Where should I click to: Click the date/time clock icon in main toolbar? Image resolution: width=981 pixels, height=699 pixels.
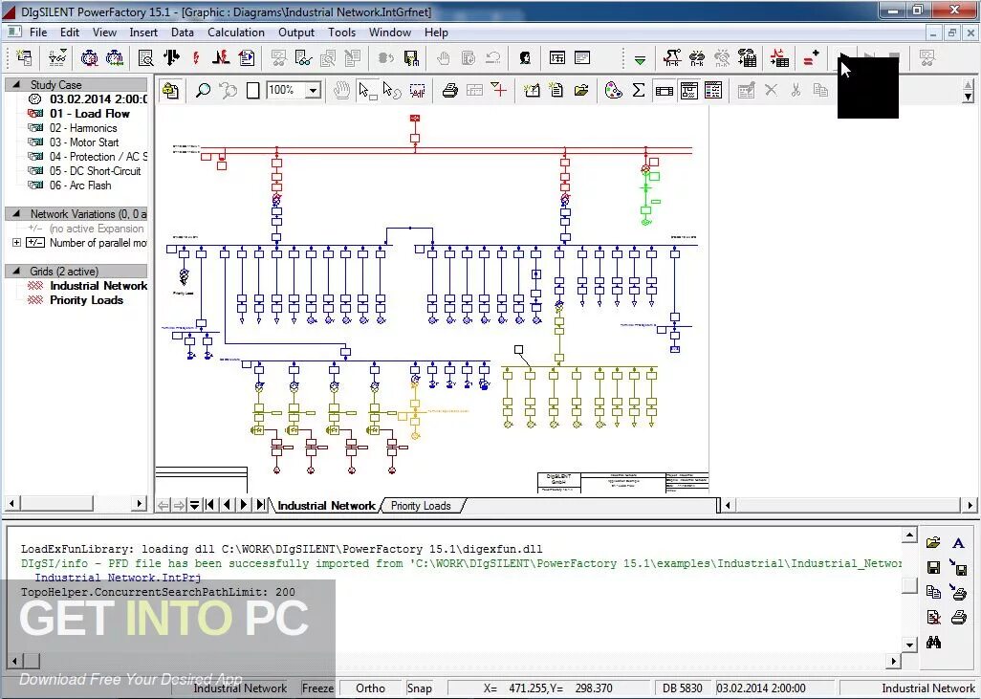tap(90, 58)
